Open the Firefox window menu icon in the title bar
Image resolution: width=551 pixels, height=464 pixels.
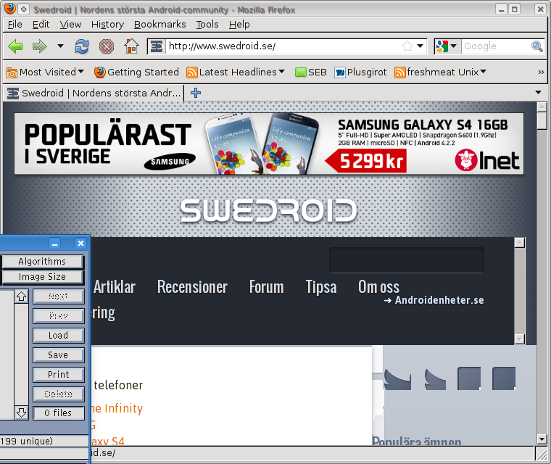pyautogui.click(x=10, y=9)
